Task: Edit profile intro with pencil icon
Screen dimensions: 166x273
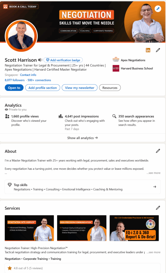Action: pos(158,50)
